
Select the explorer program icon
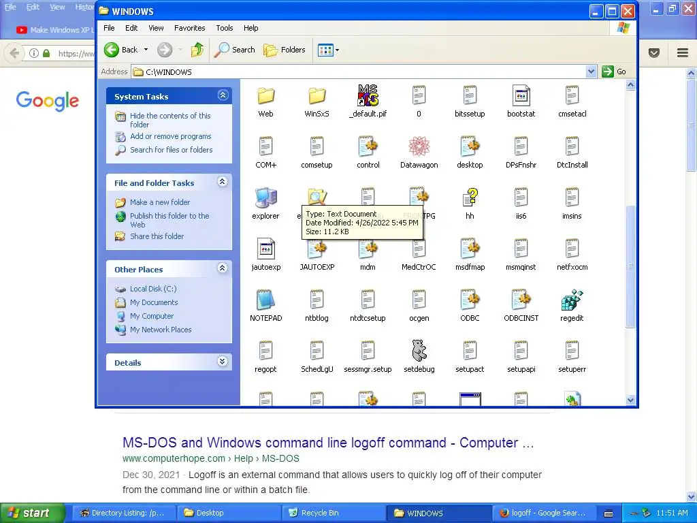pyautogui.click(x=266, y=197)
